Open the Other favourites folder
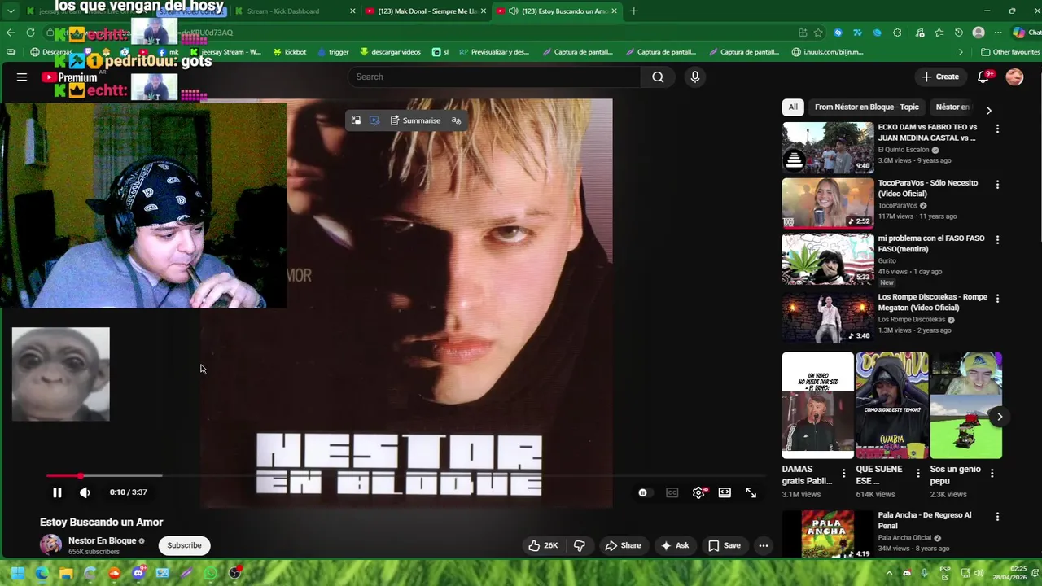The image size is (1042, 586). (x=1009, y=52)
